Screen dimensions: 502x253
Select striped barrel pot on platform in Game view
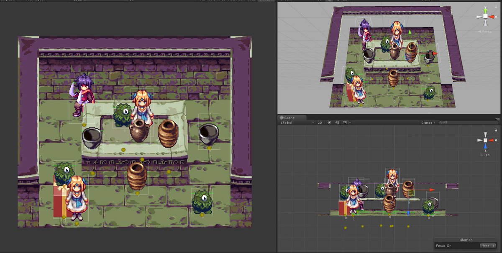click(168, 133)
